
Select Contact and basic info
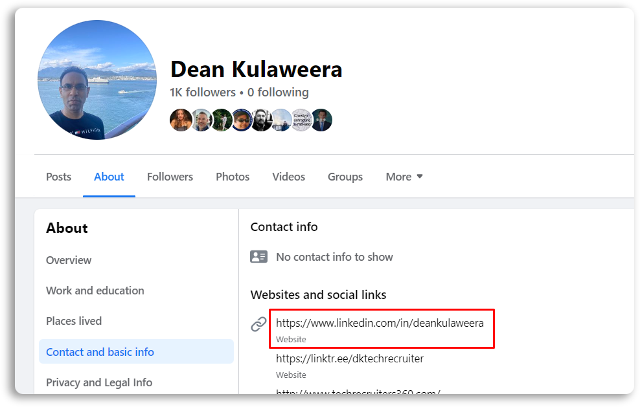pyautogui.click(x=136, y=351)
